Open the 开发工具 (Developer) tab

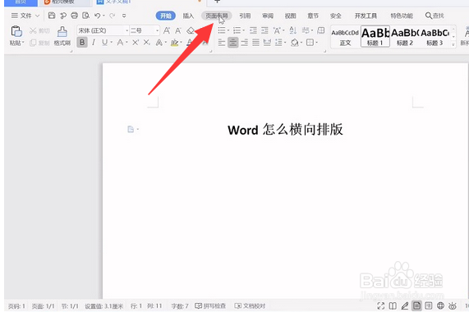pos(366,16)
